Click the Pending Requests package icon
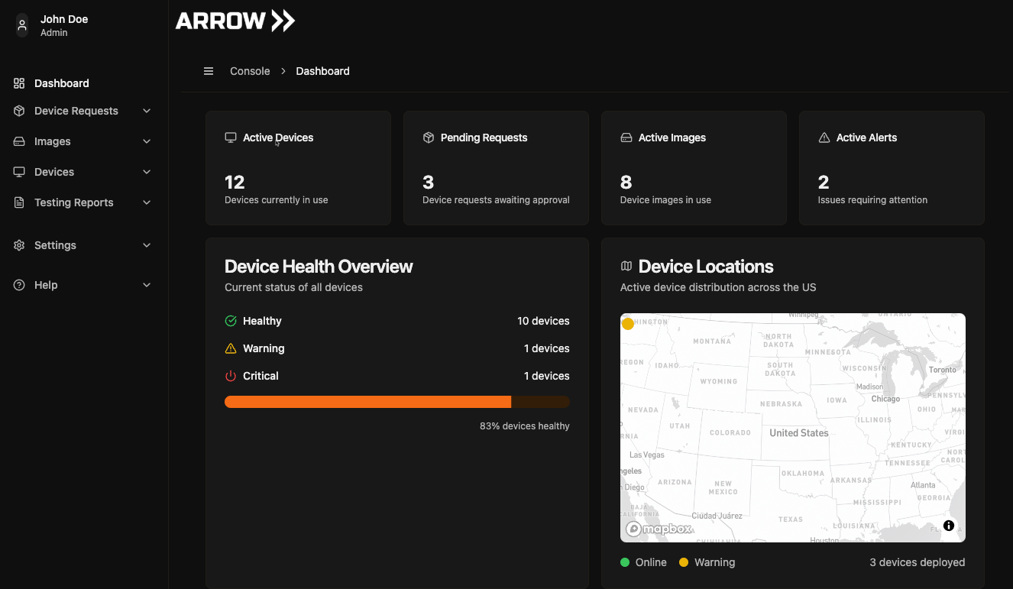The image size is (1013, 589). tap(429, 137)
